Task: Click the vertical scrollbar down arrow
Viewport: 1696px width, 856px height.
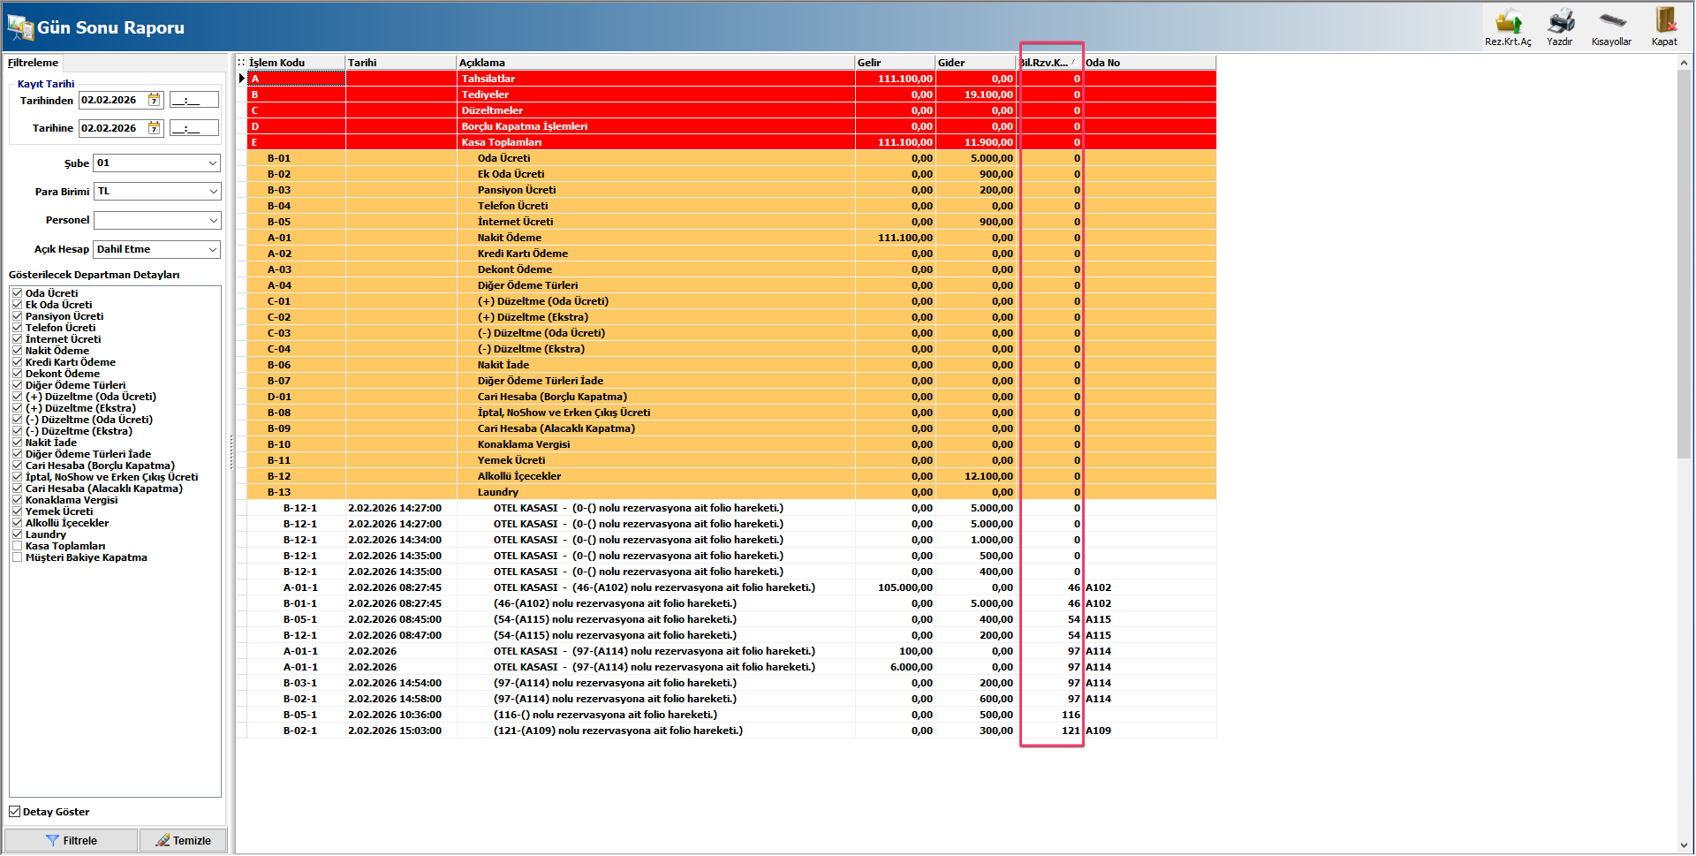Action: [1685, 845]
